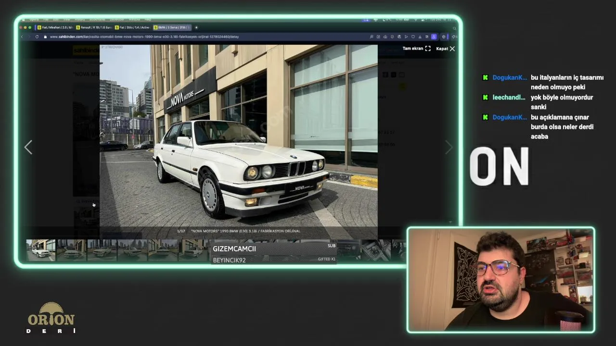Select the second photo thumbnail
This screenshot has height=346, width=616.
tap(71, 250)
